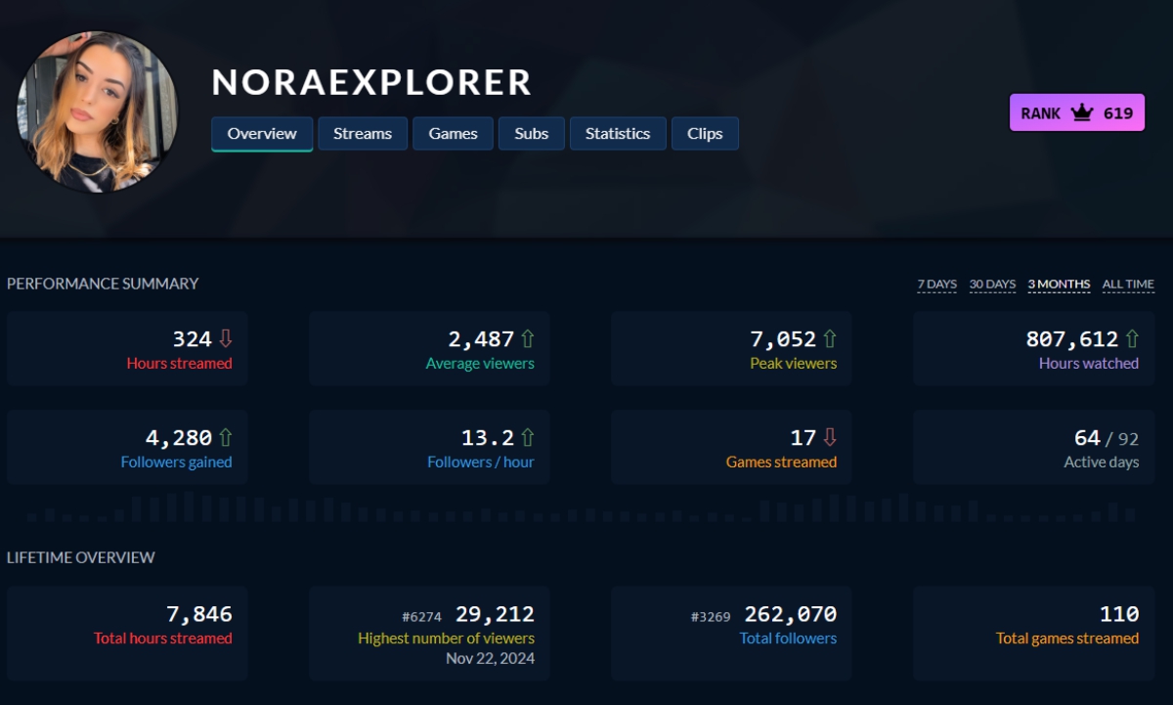This screenshot has width=1173, height=705.
Task: Click the up arrow beside Followers / hour
Action: pyautogui.click(x=528, y=438)
